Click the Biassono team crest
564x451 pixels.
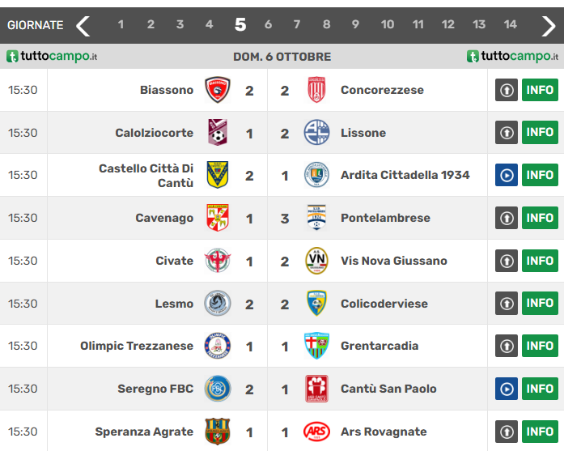tap(217, 90)
